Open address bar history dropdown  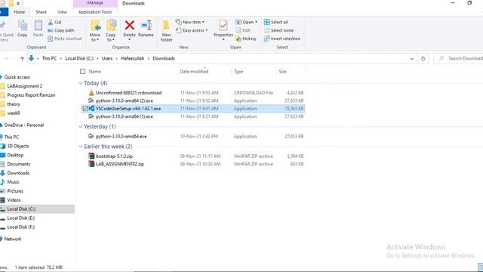coord(412,59)
